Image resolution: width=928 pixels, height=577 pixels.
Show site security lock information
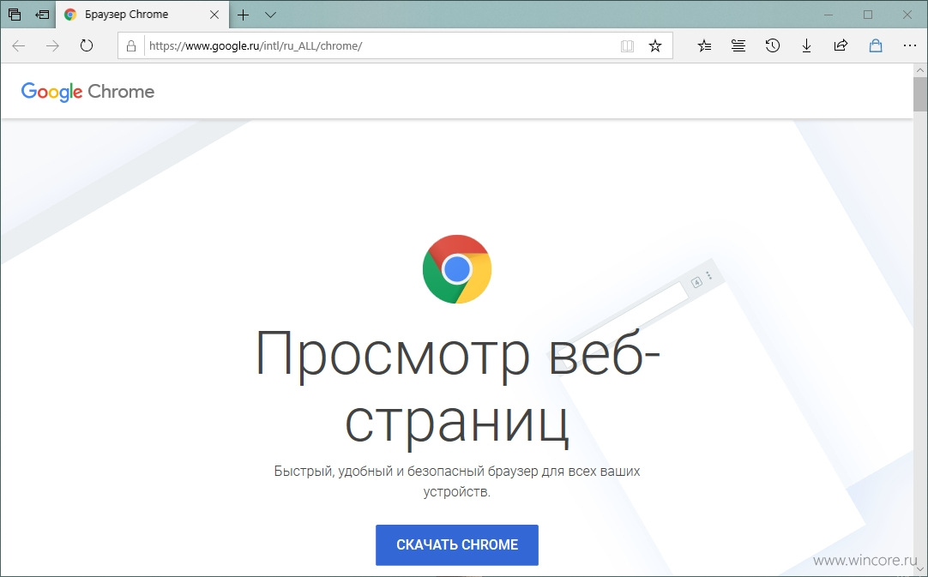pyautogui.click(x=131, y=45)
